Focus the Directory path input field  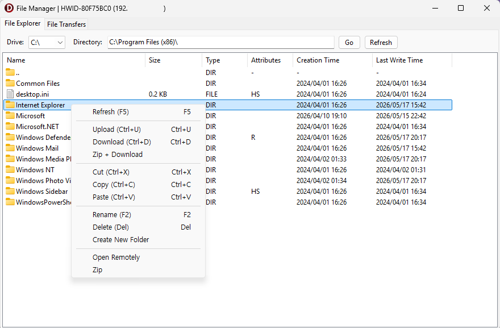(220, 42)
